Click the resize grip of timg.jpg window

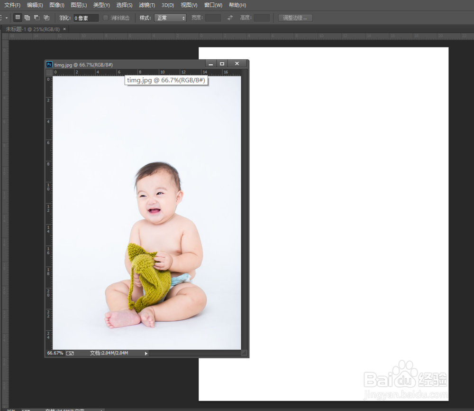pyautogui.click(x=244, y=353)
